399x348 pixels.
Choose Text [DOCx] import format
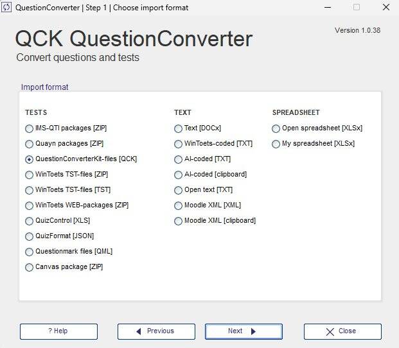point(179,128)
